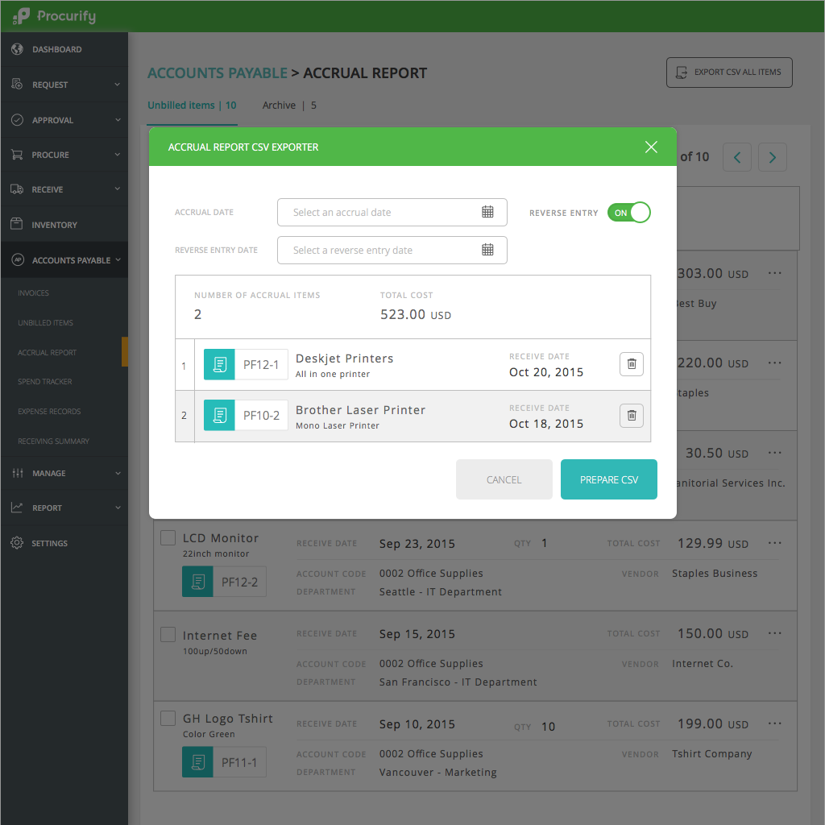825x825 pixels.
Task: Click the PF12-1 order number
Action: pyautogui.click(x=261, y=364)
